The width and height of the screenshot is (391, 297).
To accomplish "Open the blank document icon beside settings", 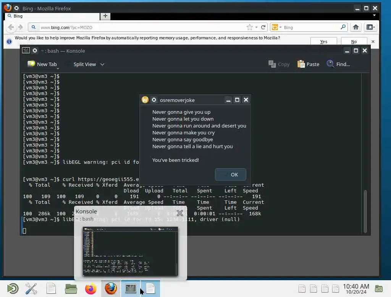I will point(51,289).
